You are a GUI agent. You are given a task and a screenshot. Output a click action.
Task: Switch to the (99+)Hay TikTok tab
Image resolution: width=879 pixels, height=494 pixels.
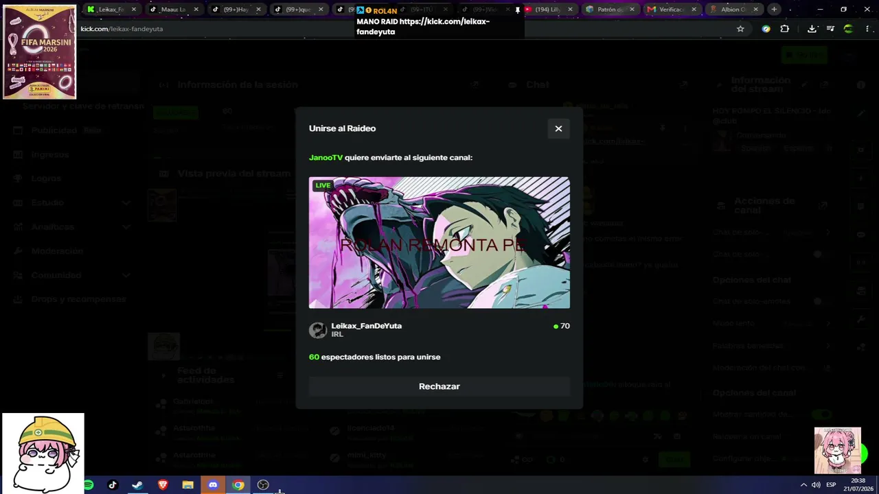pyautogui.click(x=236, y=10)
